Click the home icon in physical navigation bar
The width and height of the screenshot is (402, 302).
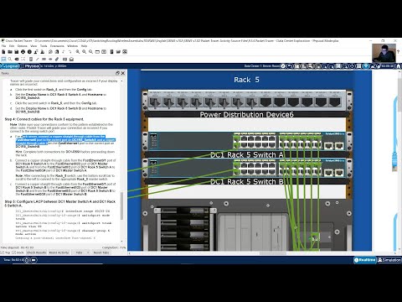click(x=399, y=66)
